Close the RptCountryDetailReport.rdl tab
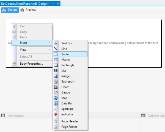The height and width of the screenshot is (132, 165). [x=58, y=4]
